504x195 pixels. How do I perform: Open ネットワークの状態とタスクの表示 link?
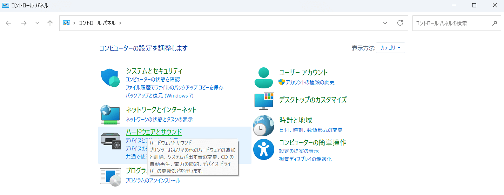(159, 120)
